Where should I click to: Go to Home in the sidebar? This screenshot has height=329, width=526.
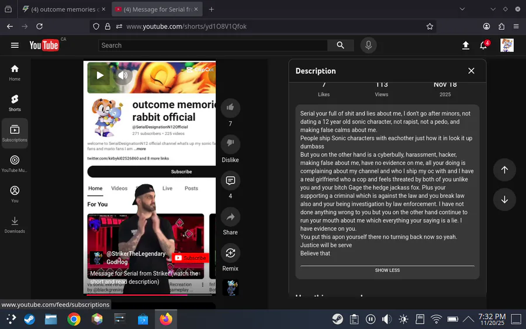tap(15, 73)
